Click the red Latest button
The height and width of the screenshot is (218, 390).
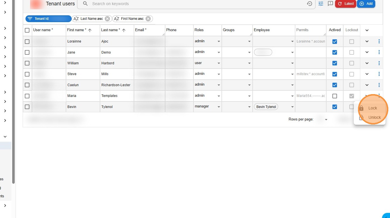point(346,4)
